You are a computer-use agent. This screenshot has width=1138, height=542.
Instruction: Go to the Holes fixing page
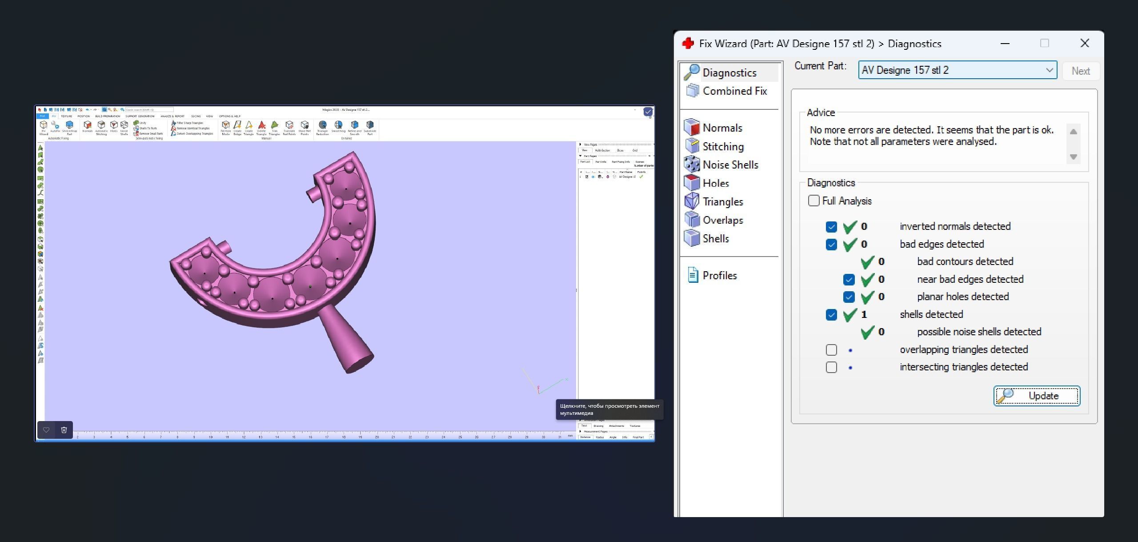pos(715,183)
